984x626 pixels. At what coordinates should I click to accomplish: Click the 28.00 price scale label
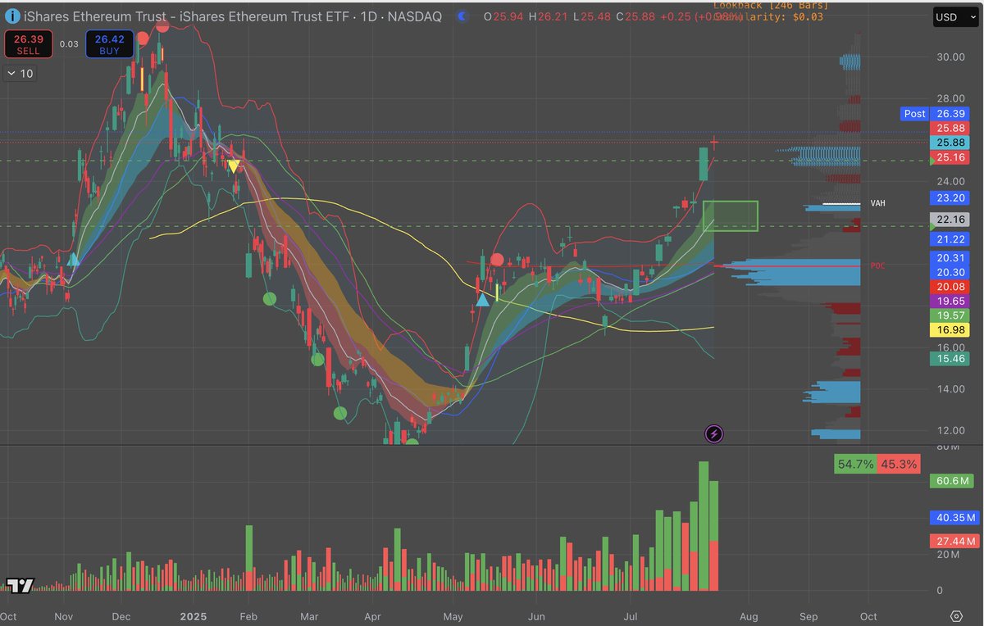[x=951, y=98]
